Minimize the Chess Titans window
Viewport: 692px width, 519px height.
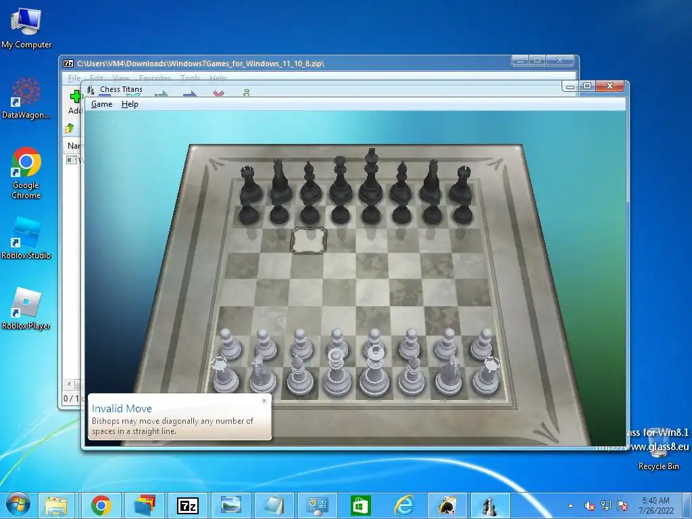pos(570,86)
